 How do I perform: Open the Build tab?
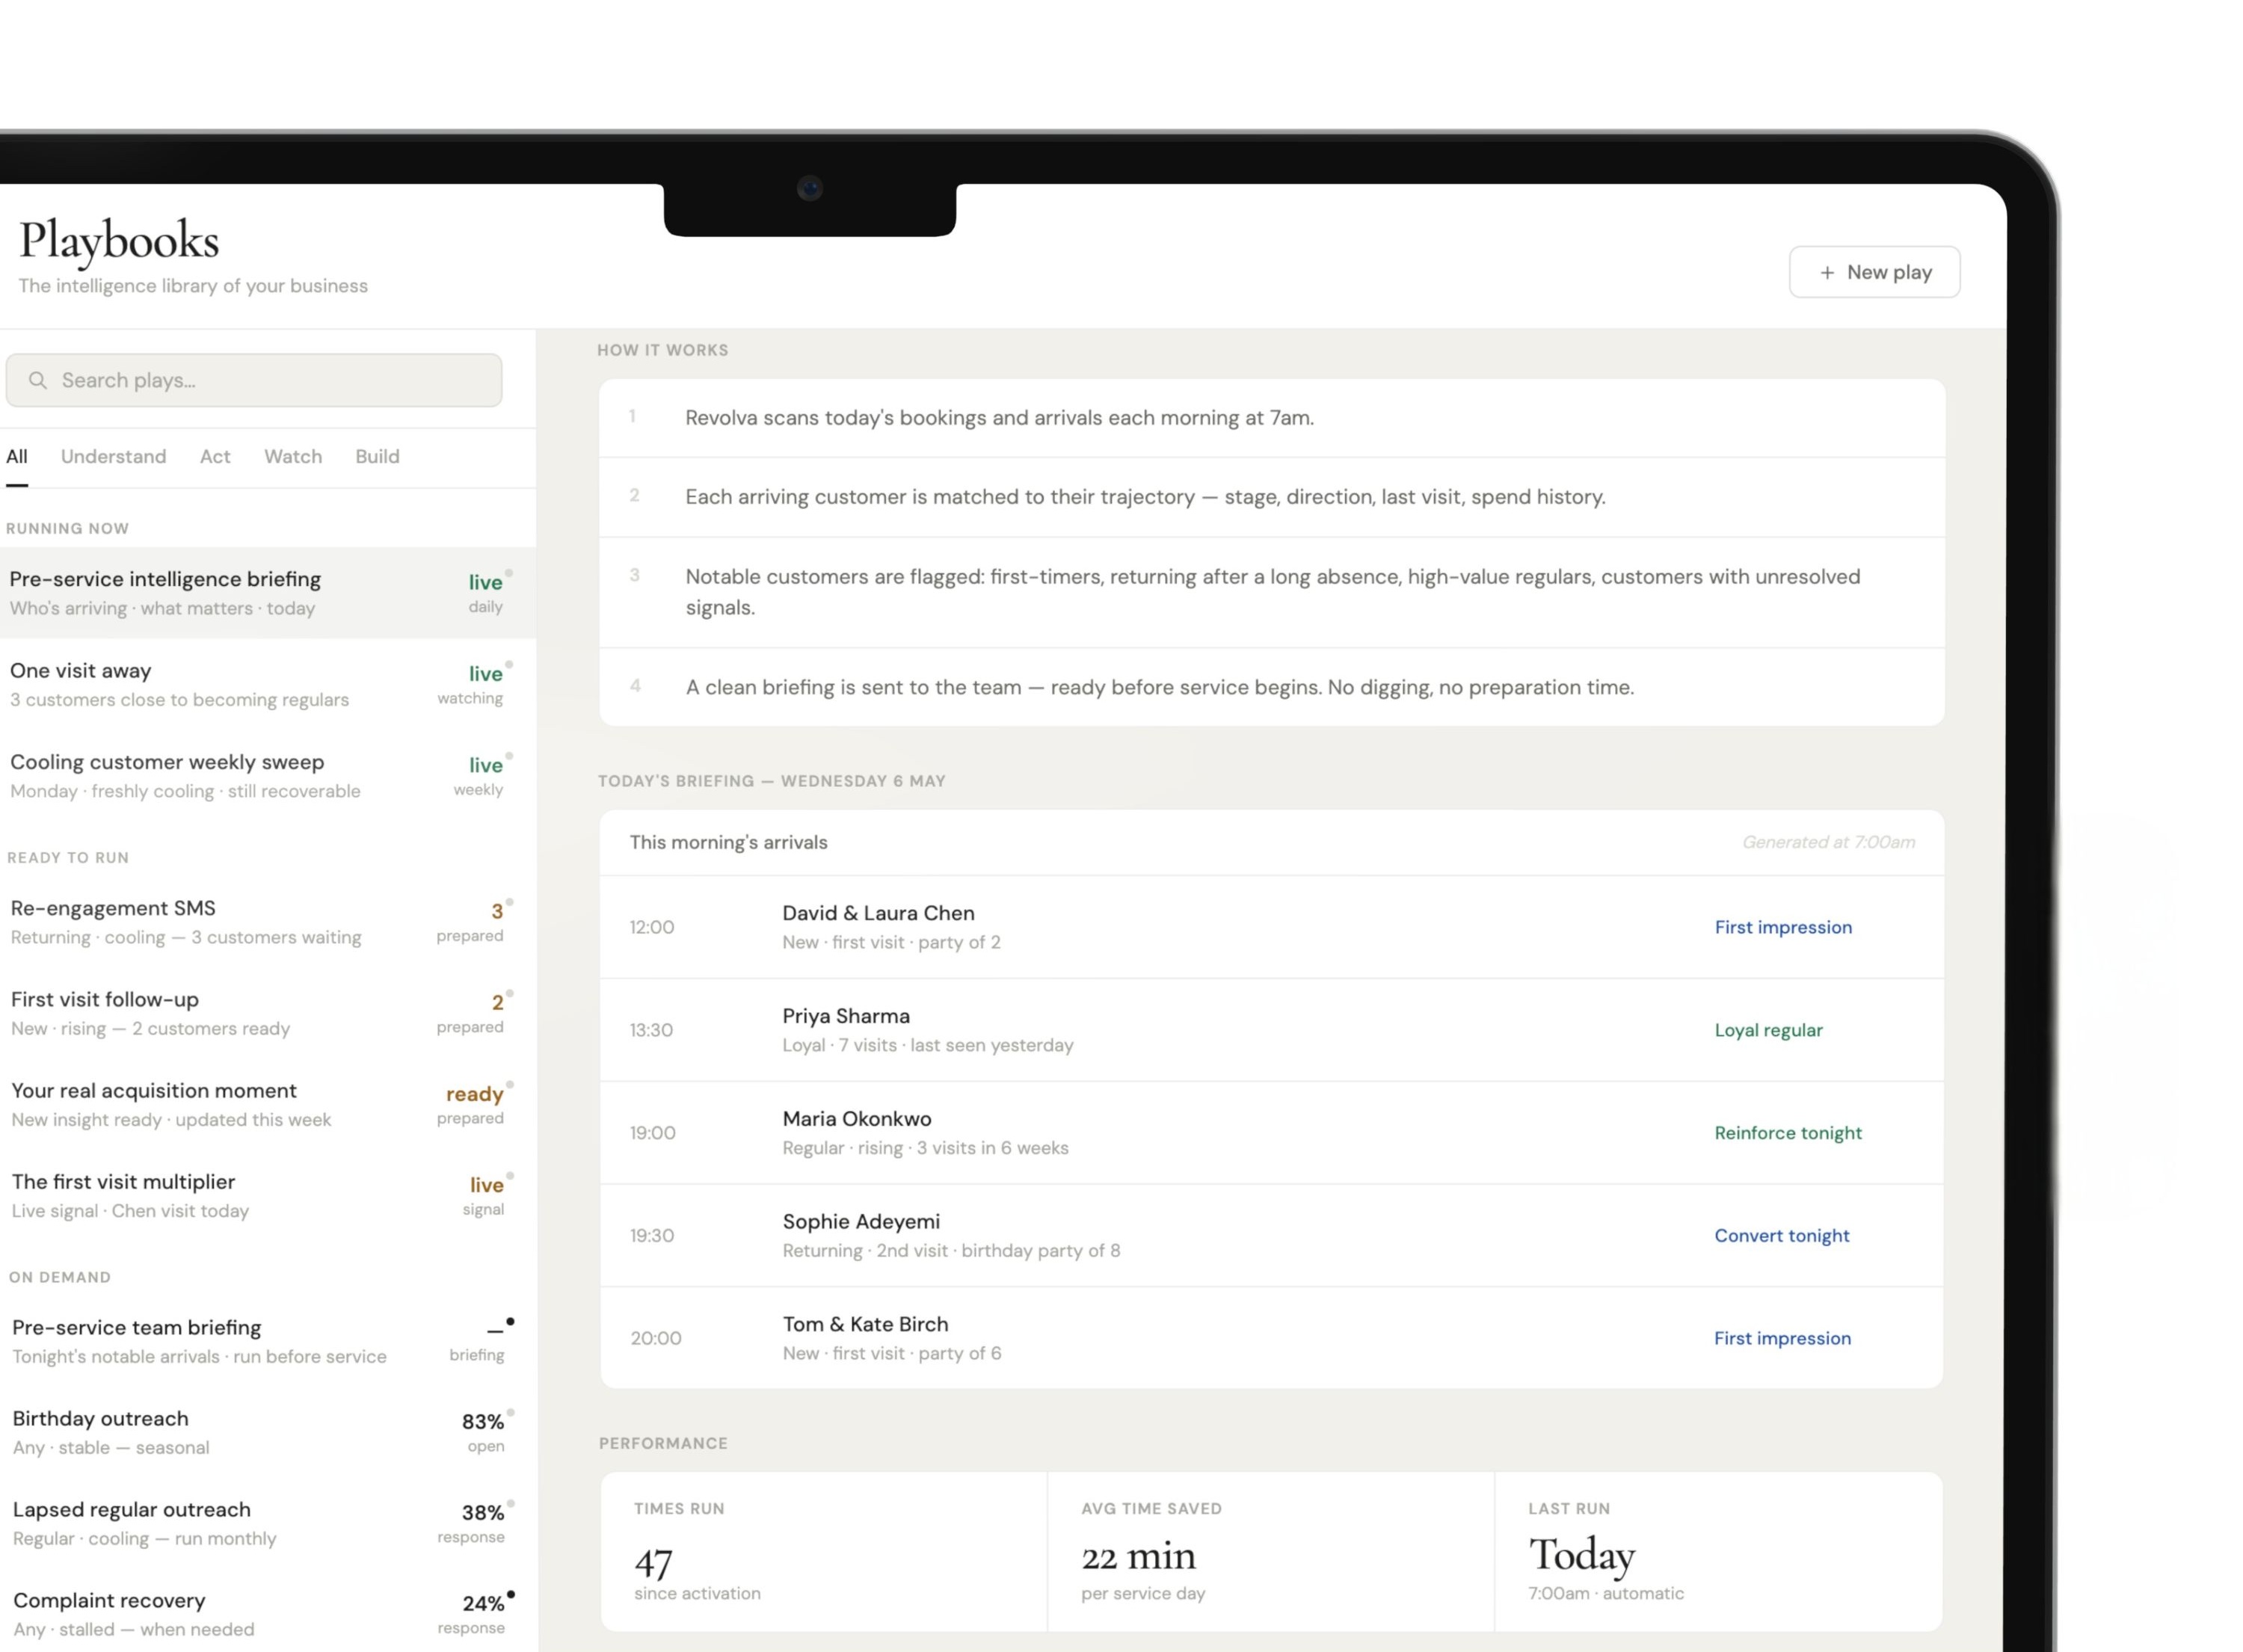pyautogui.click(x=377, y=457)
